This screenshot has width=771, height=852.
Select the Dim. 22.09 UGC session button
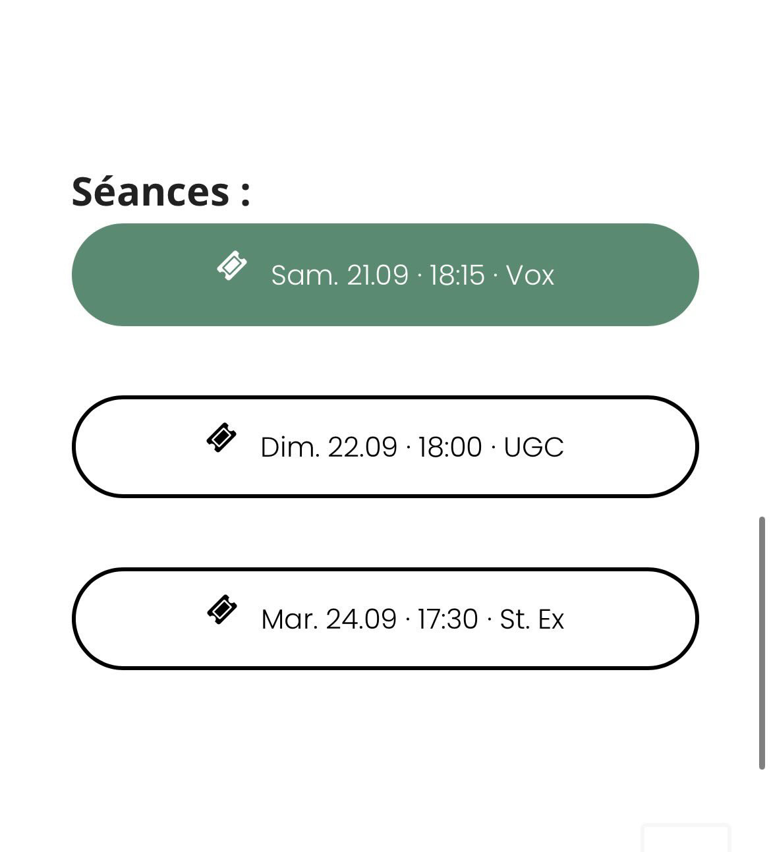pyautogui.click(x=385, y=447)
